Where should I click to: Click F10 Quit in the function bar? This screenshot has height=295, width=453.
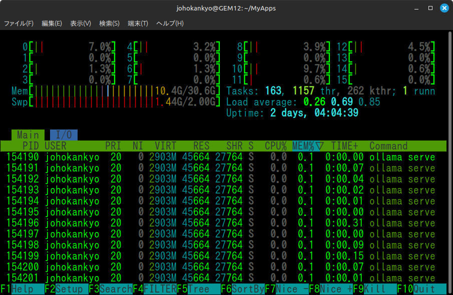tap(424, 289)
